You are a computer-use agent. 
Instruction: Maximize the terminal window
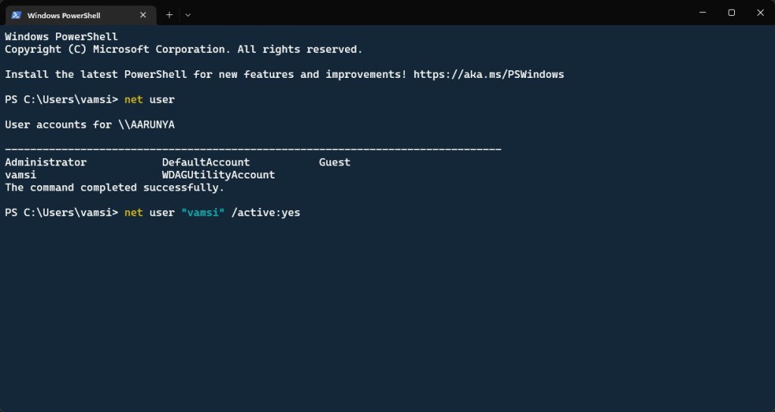point(731,13)
